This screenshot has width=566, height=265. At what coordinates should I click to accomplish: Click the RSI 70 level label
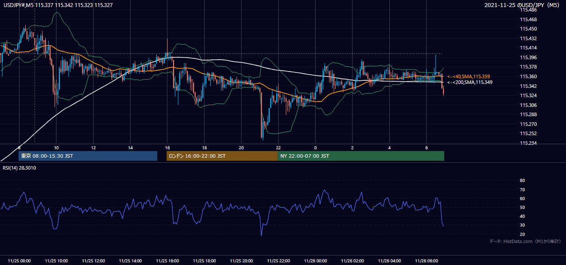[522, 189]
